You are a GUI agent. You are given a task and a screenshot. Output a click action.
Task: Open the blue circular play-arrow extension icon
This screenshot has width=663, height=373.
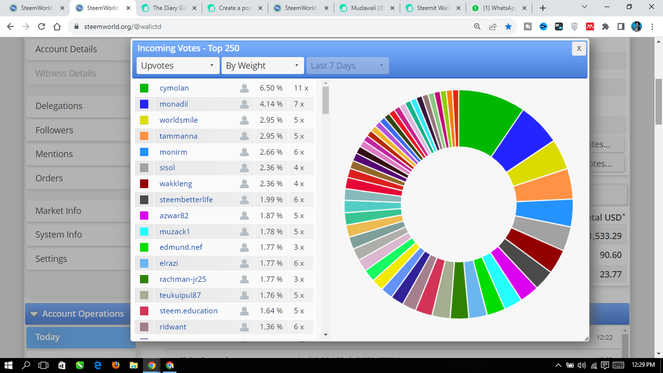click(x=543, y=26)
